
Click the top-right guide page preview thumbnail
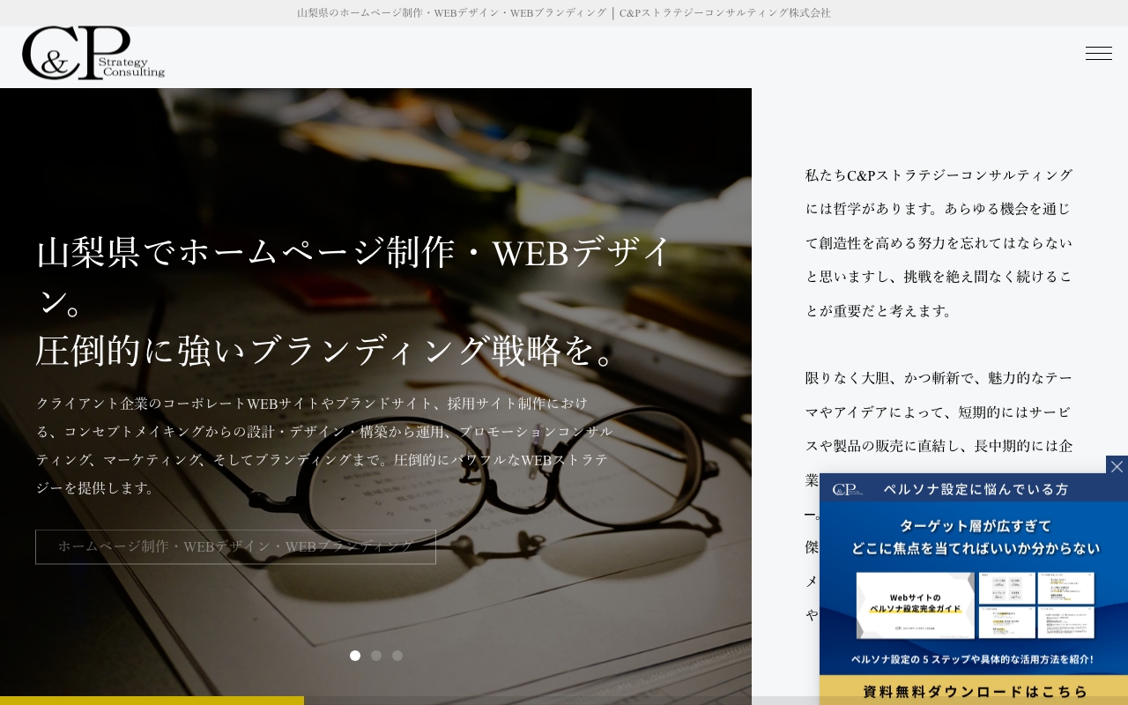tap(1065, 588)
